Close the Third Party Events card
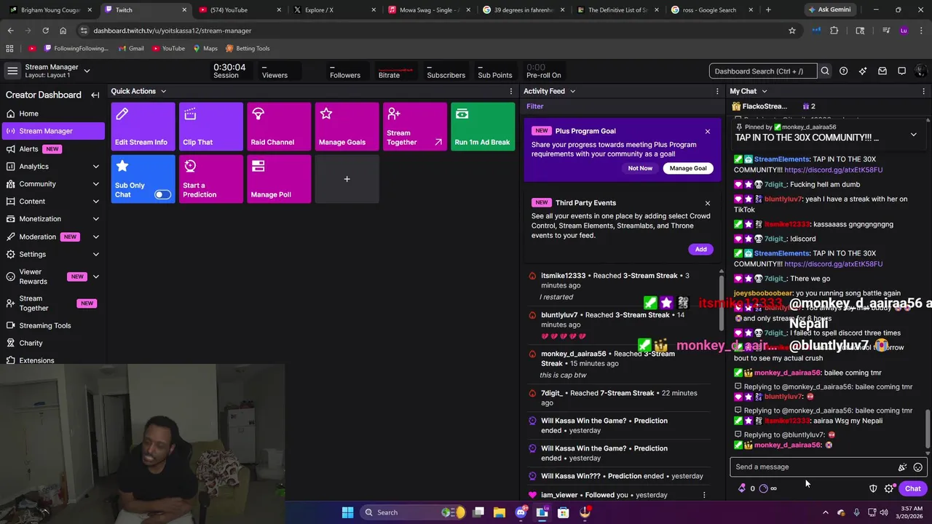932x524 pixels. 707,203
